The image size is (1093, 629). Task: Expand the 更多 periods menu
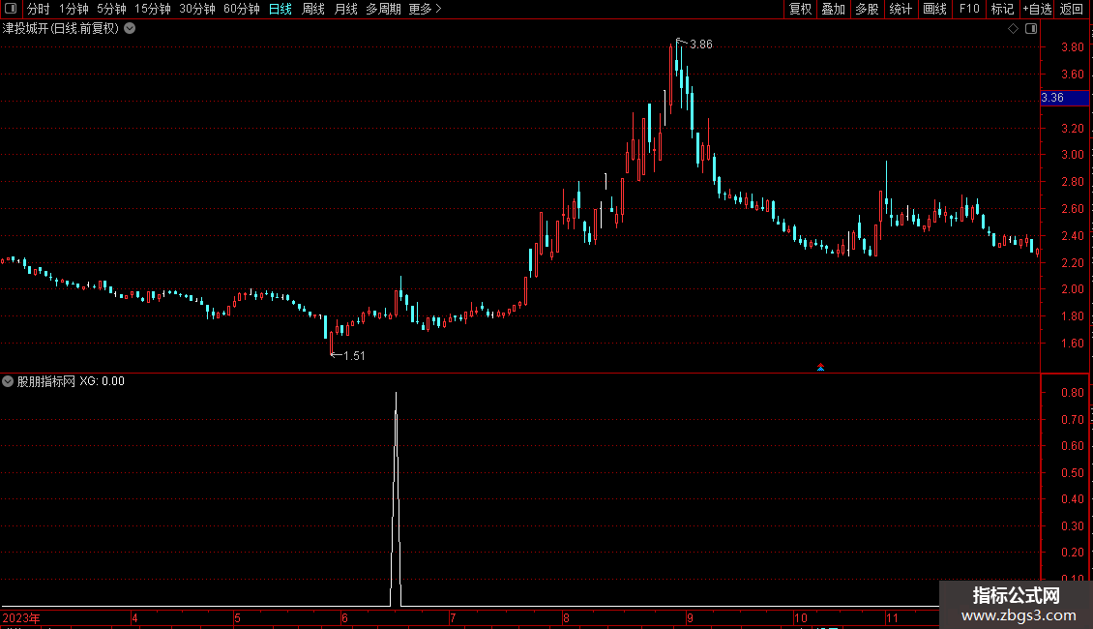pos(425,9)
